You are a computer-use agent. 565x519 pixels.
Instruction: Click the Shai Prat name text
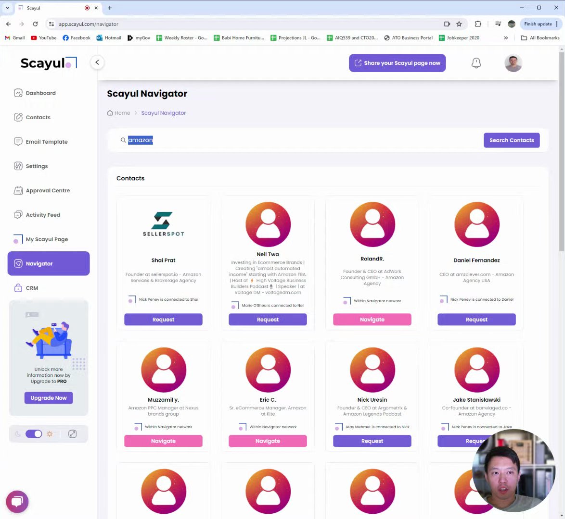(x=163, y=260)
